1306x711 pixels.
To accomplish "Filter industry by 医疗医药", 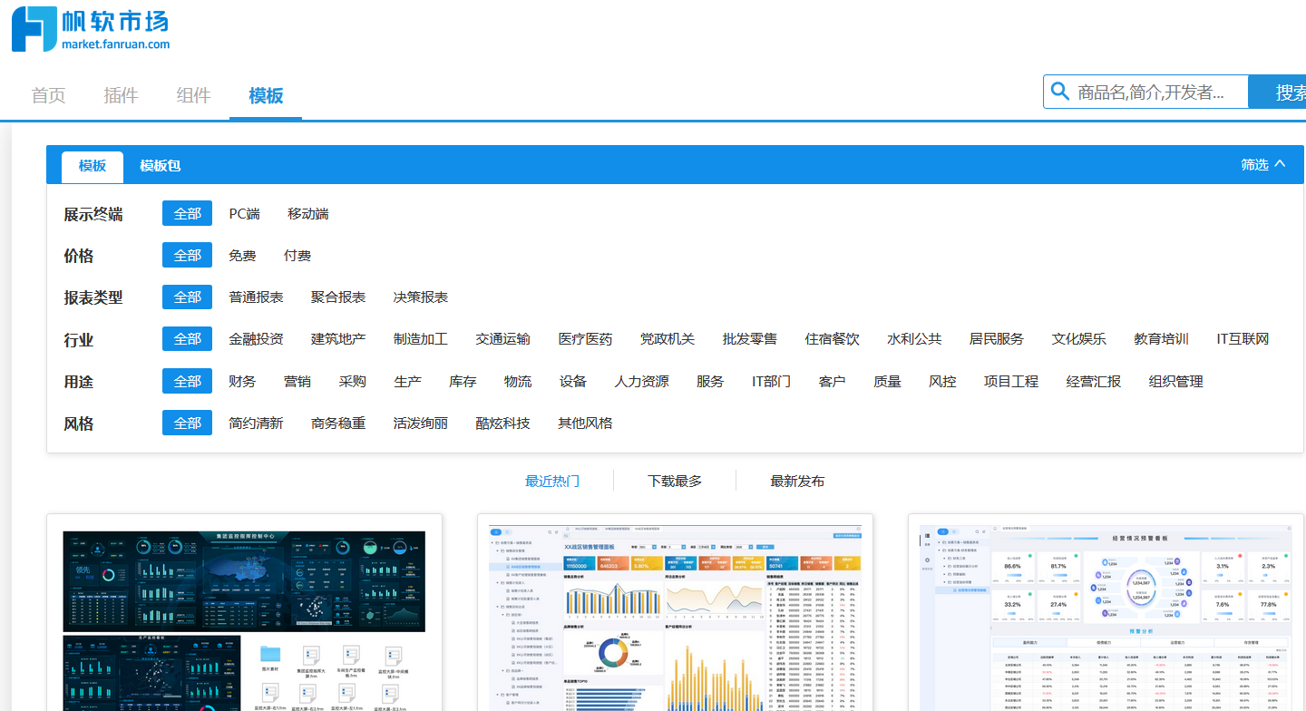I will point(586,339).
